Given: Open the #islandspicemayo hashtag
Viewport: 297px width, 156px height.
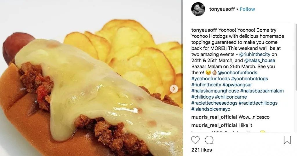Looking at the screenshot, I should [x=211, y=109].
